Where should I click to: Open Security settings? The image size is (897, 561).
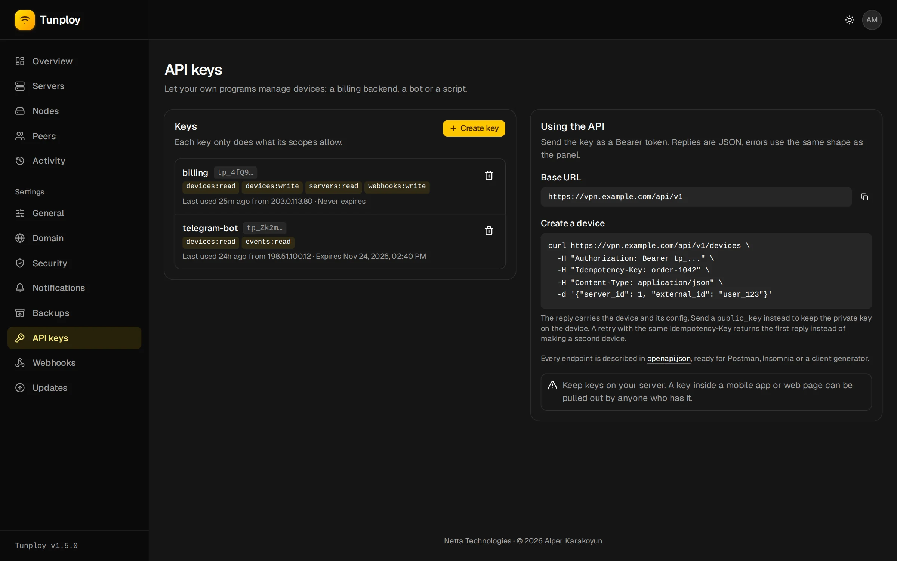pos(74,263)
